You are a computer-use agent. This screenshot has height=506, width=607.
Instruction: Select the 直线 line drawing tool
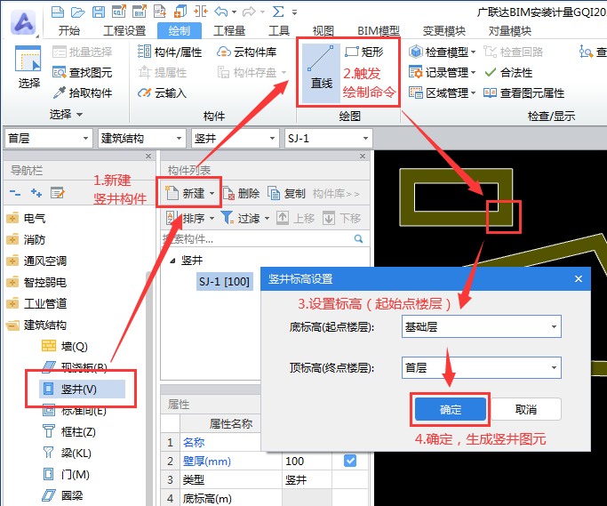321,69
